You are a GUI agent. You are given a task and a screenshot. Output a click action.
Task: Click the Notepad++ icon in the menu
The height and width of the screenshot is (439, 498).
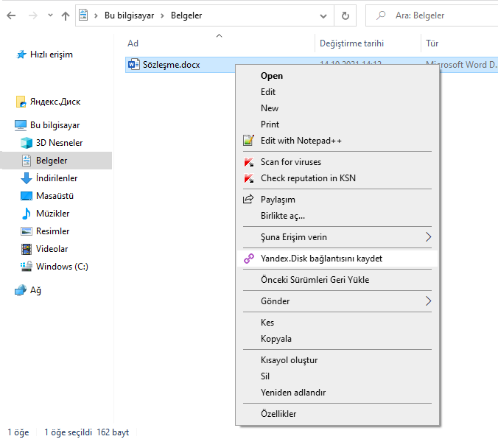click(248, 140)
